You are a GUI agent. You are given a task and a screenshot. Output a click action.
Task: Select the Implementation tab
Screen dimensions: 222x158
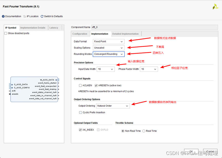[100, 34]
